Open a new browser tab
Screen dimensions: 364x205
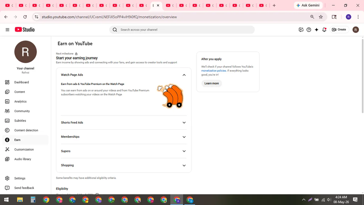pos(274,5)
